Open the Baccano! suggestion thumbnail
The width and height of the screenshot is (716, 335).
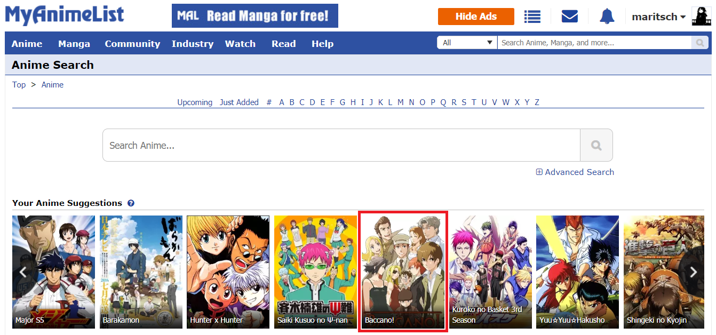(x=403, y=272)
